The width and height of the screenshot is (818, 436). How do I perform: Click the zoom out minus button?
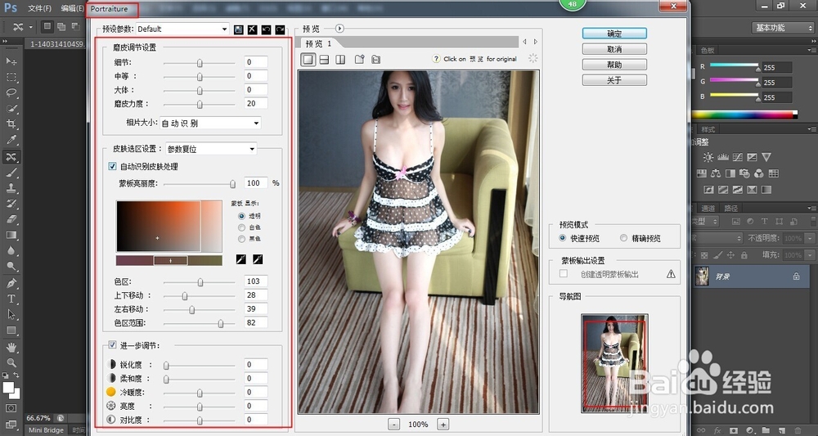coord(394,425)
